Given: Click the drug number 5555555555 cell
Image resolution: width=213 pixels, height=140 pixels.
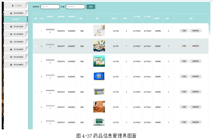Looking at the screenshot, I should point(50,77).
